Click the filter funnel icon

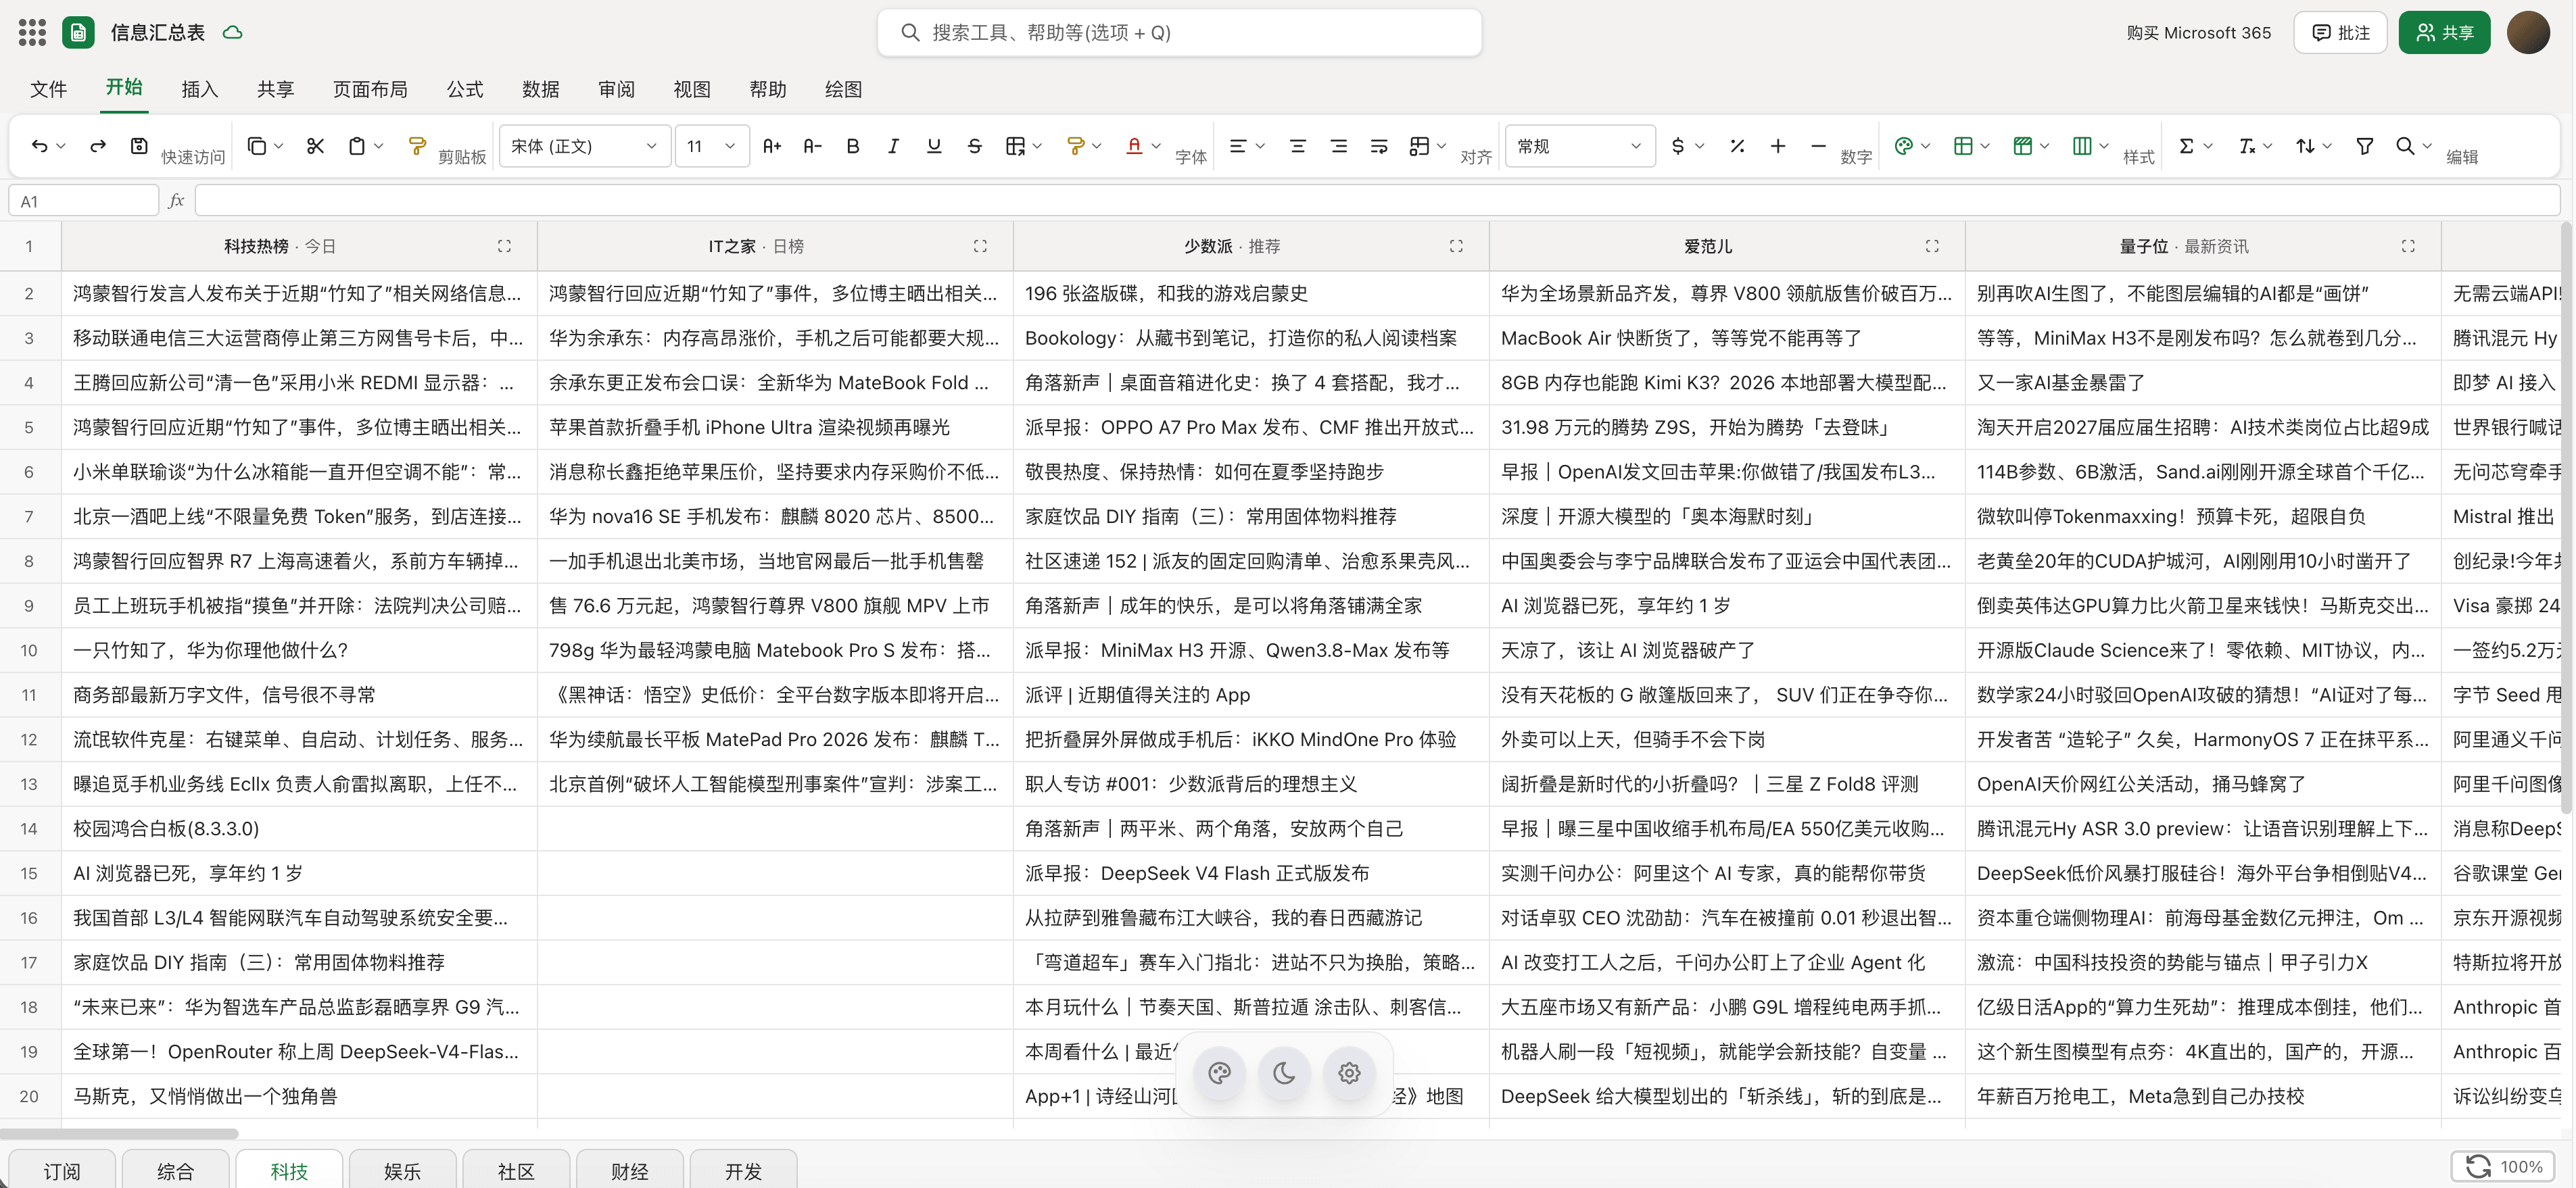click(2364, 146)
